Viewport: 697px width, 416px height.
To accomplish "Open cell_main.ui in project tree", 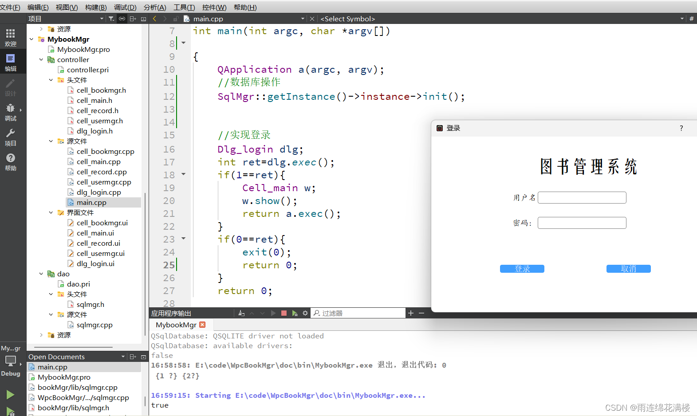I will click(95, 233).
